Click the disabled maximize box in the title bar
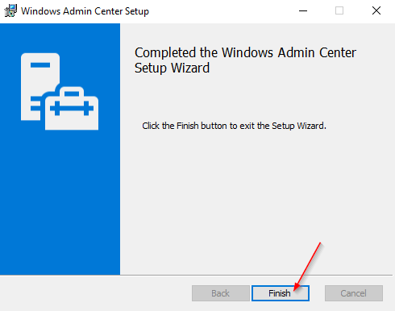Screen dimensions: 395x311 coord(339,10)
